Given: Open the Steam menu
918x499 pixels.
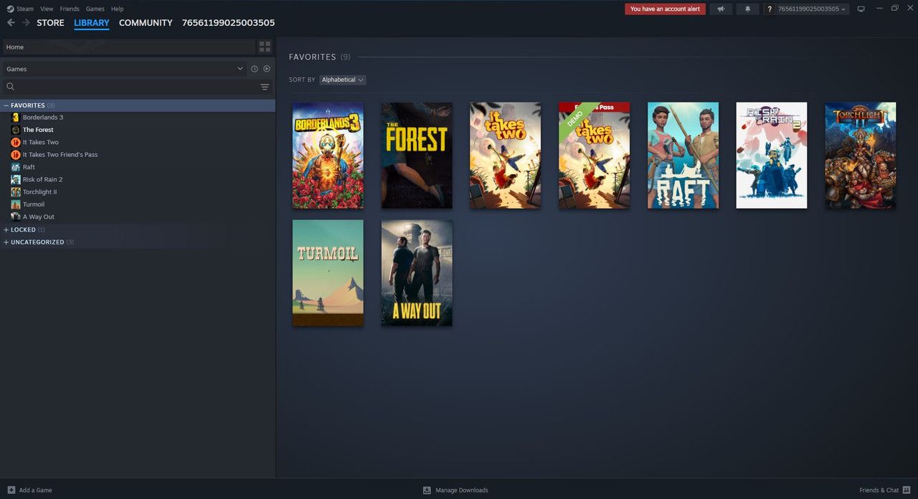Looking at the screenshot, I should pos(25,9).
